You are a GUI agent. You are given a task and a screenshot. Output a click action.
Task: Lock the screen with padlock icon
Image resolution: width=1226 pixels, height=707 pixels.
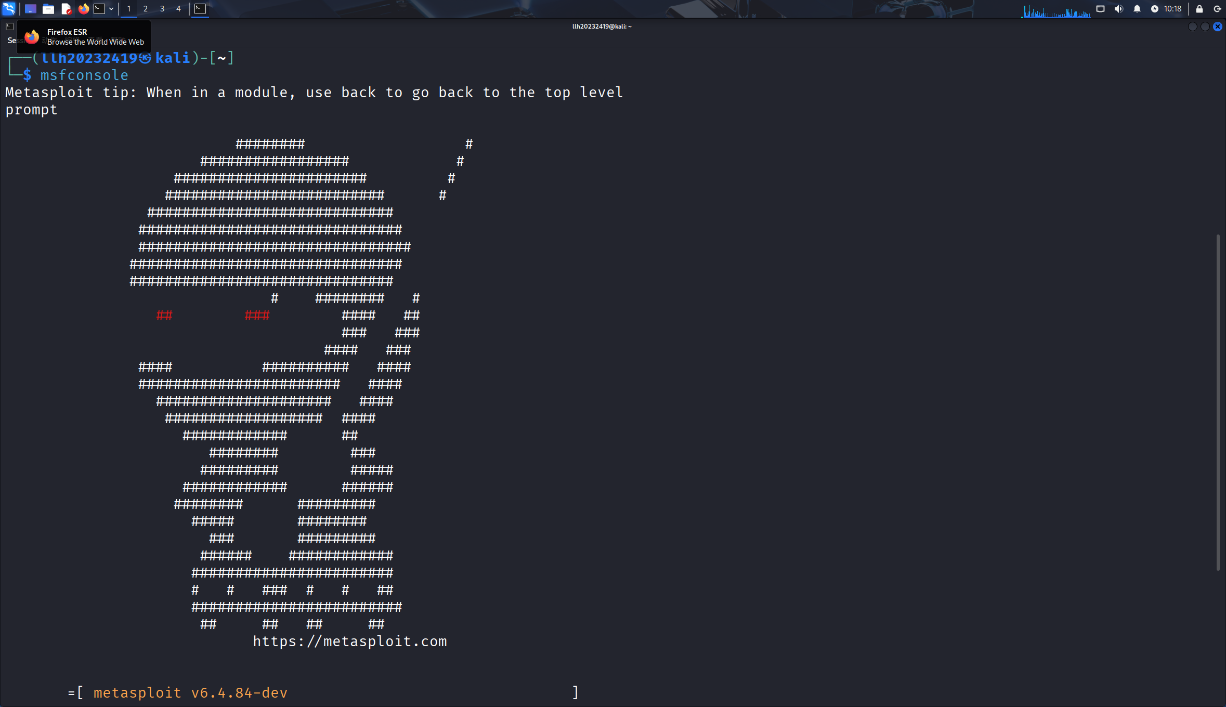click(x=1199, y=9)
